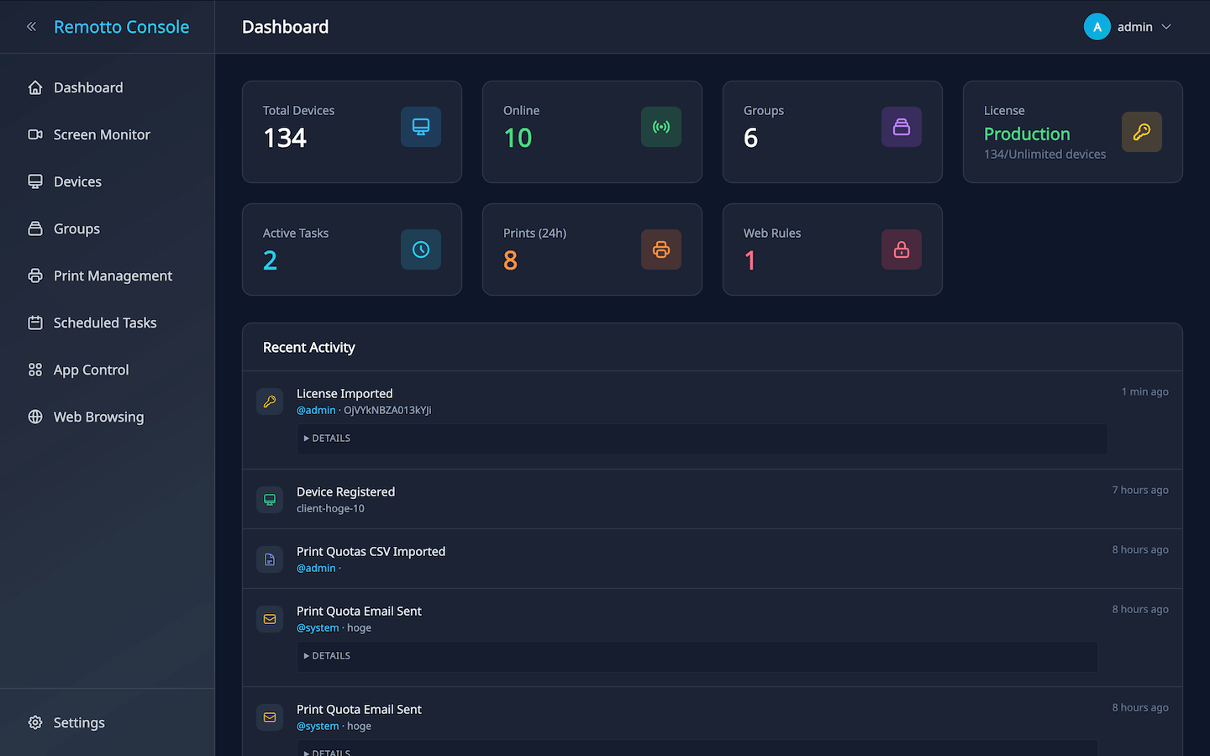Click the admin avatar circle

[1097, 27]
